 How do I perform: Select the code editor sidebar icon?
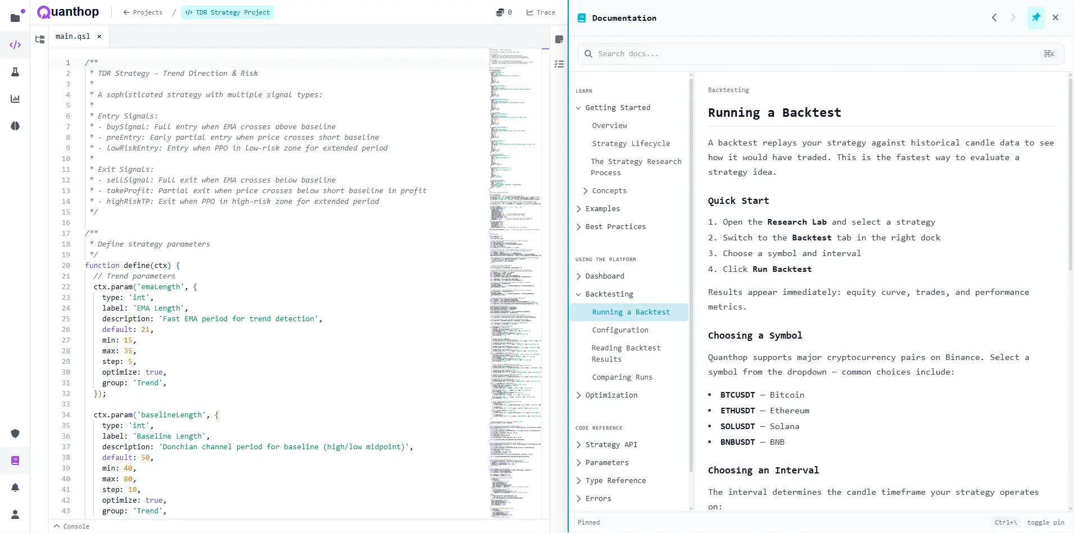click(x=15, y=45)
